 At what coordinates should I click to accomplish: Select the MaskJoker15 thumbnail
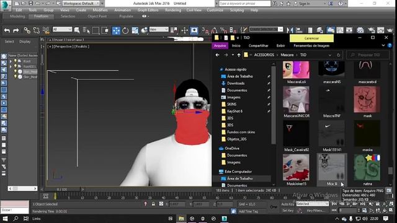click(297, 170)
